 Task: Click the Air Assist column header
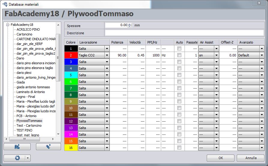209,42
